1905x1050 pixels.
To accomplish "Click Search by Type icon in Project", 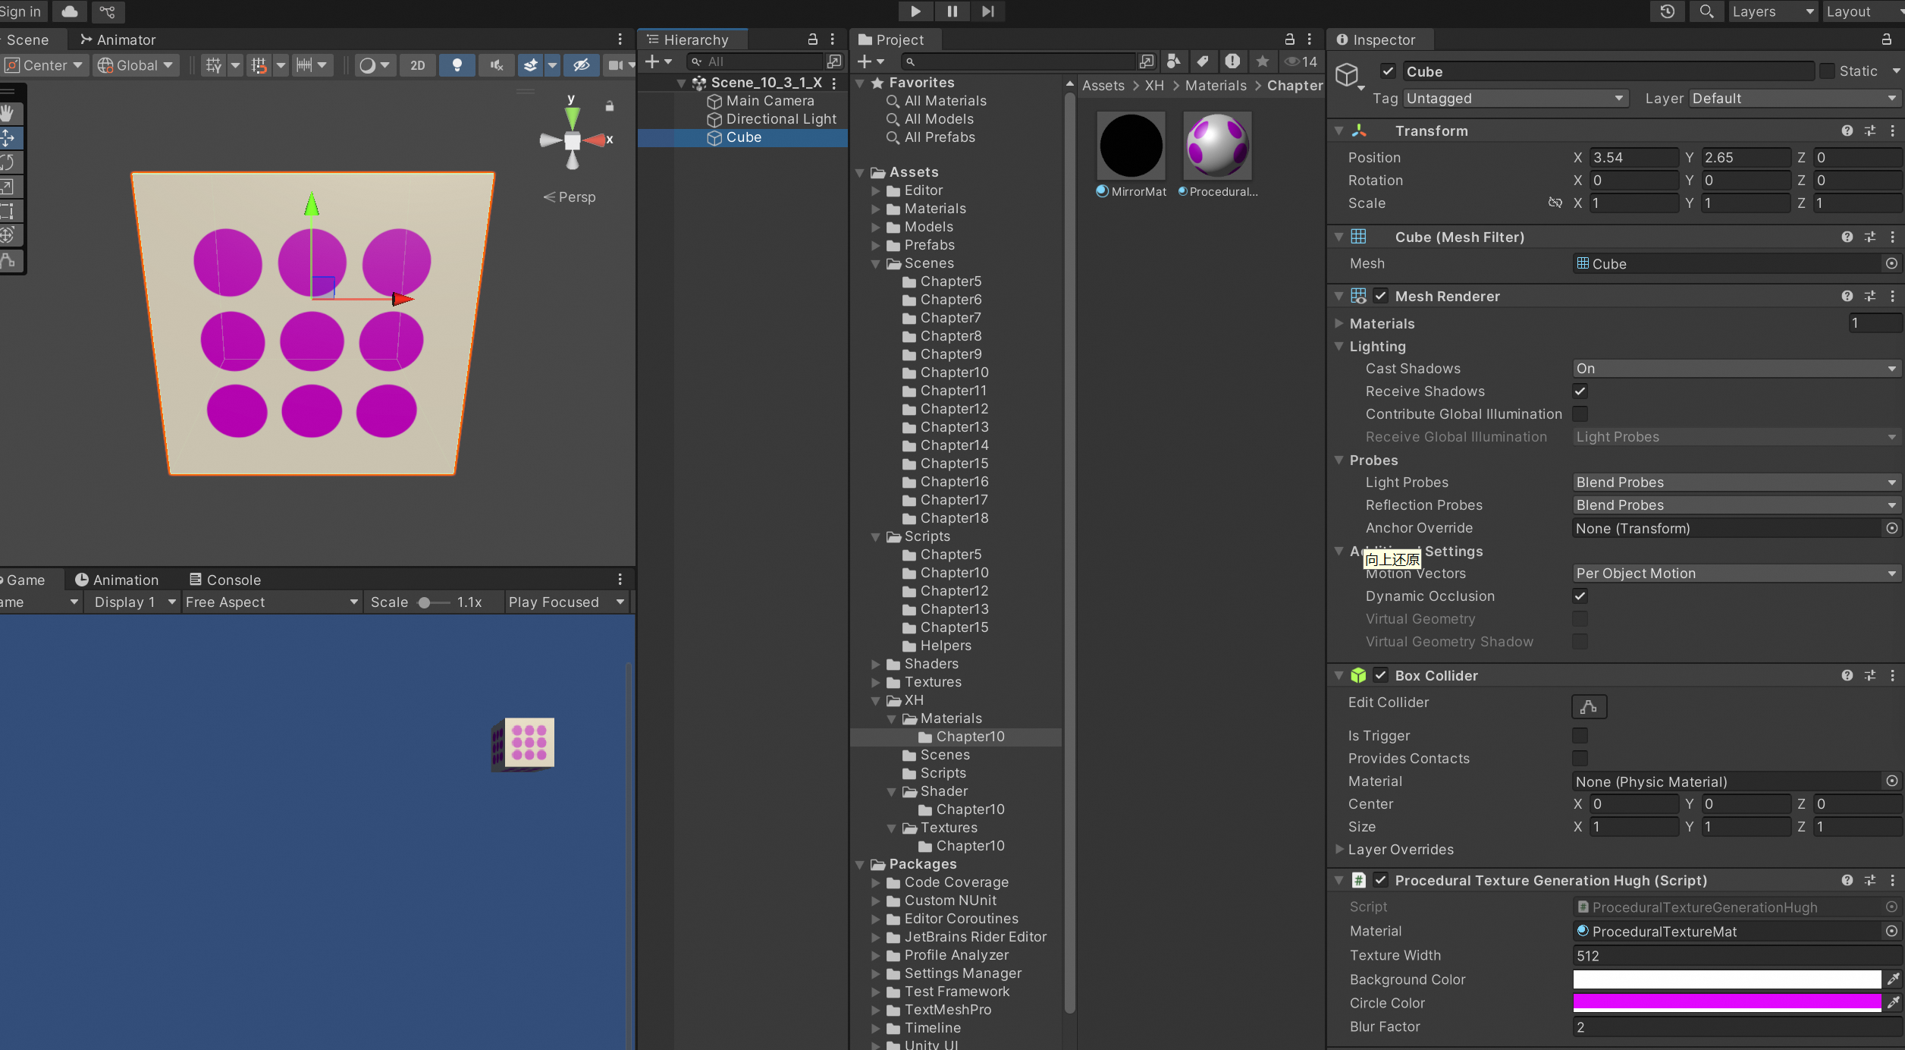I will [1173, 61].
